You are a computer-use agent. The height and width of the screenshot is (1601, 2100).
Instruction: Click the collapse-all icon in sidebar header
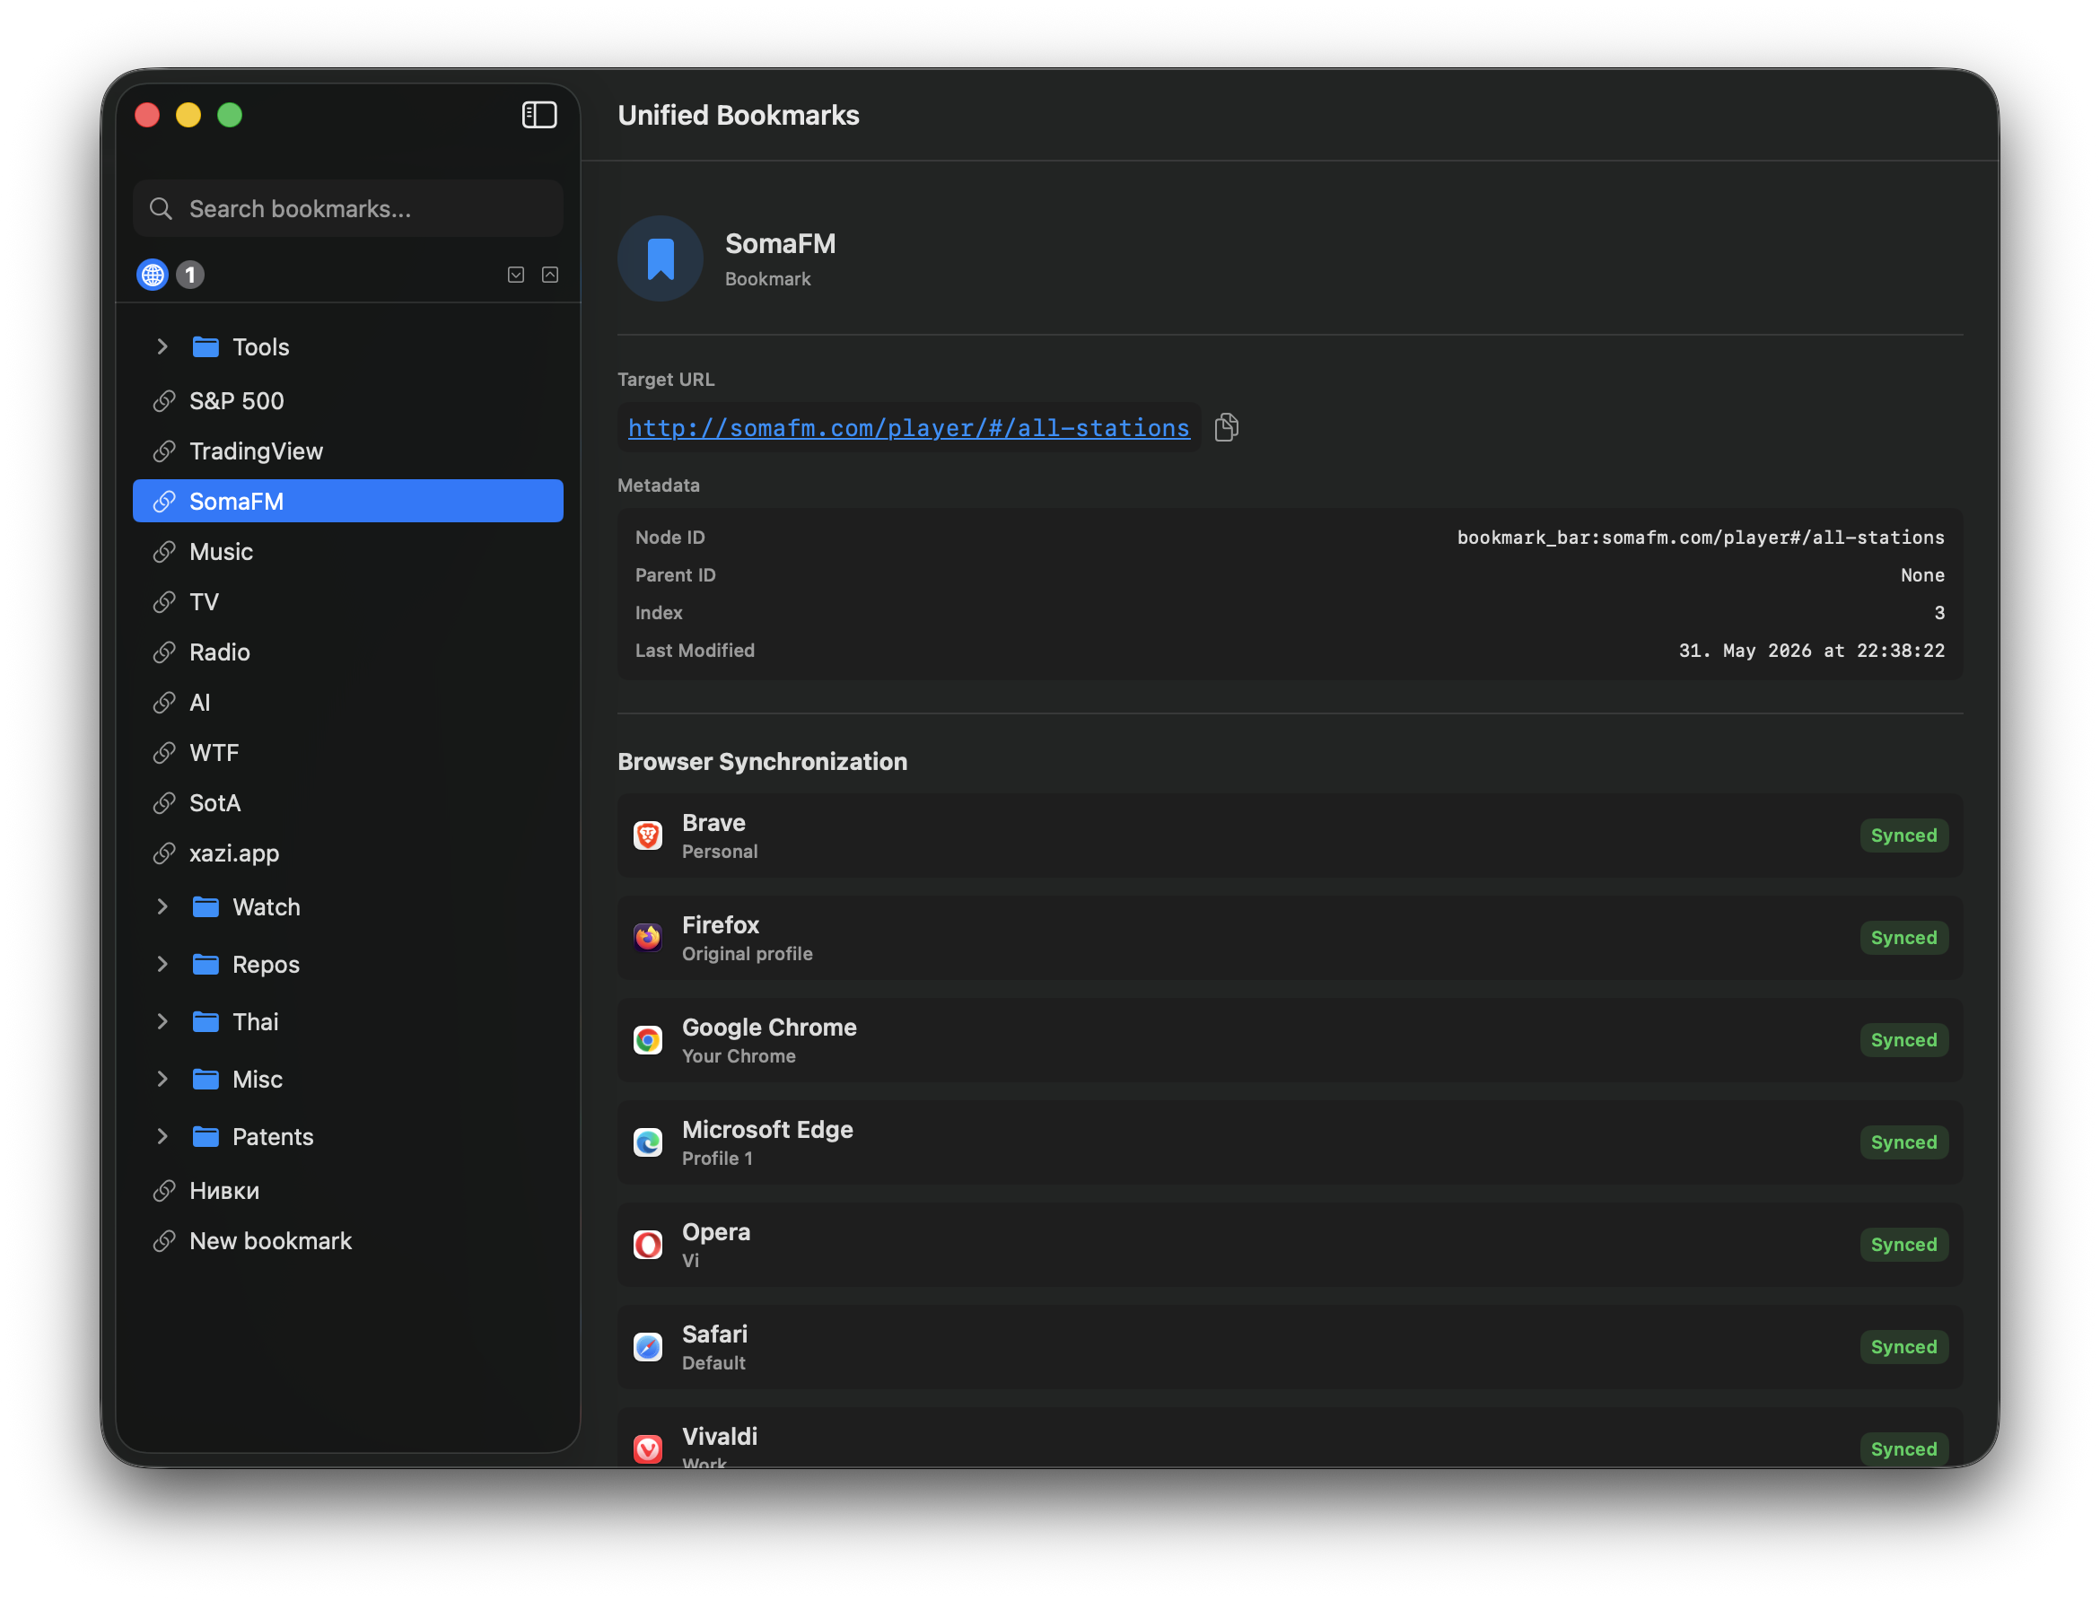551,276
